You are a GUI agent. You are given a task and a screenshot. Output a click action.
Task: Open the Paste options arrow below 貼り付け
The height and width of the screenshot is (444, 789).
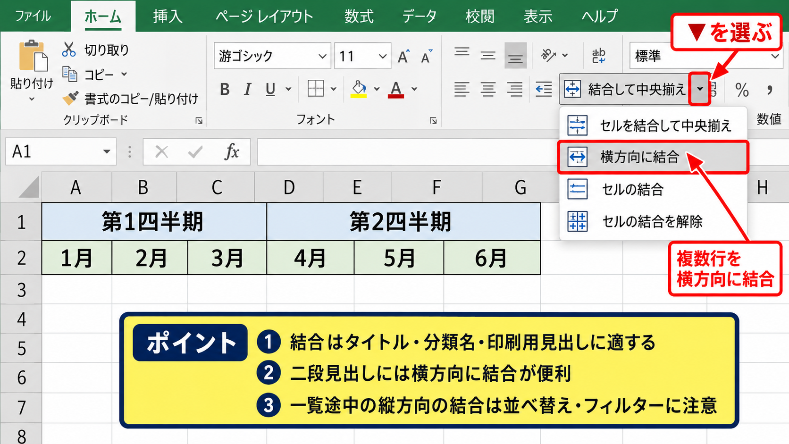point(32,100)
